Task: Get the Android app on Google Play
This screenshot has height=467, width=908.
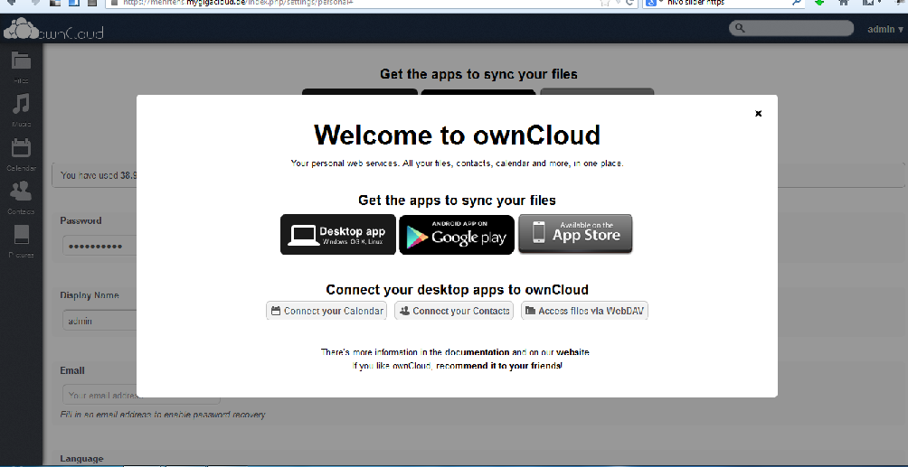Action: pyautogui.click(x=457, y=234)
